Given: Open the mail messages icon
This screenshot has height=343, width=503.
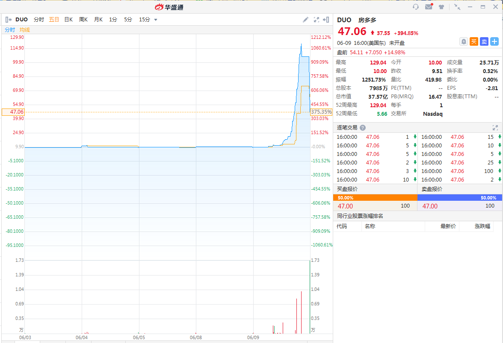Looking at the screenshot, I should click(429, 6).
